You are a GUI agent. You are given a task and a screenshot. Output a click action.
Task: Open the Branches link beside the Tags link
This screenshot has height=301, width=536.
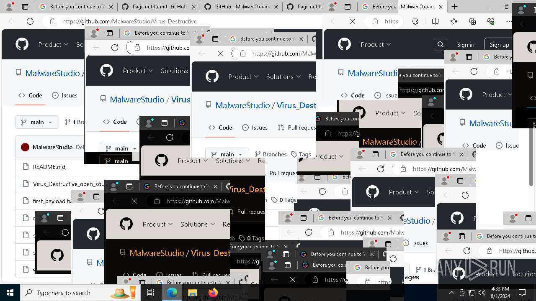click(x=270, y=154)
